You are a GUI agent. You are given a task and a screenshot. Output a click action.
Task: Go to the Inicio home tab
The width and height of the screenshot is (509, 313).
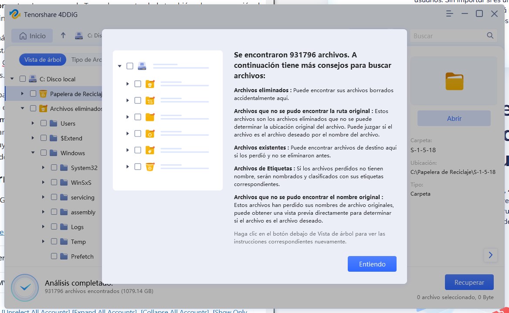pos(32,36)
